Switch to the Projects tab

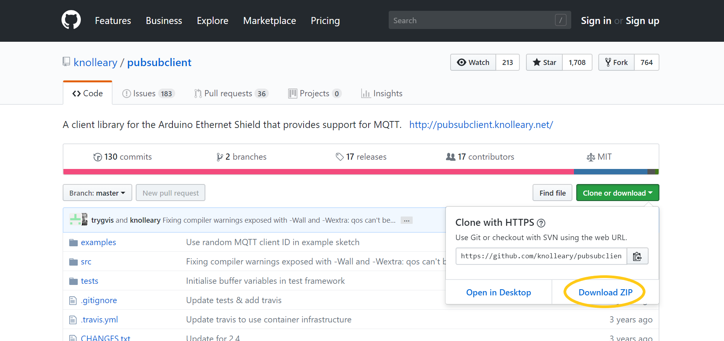click(315, 94)
